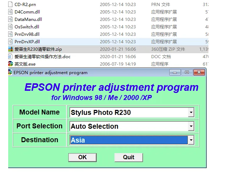Click the PrnDrv98.dll file icon

(10, 34)
